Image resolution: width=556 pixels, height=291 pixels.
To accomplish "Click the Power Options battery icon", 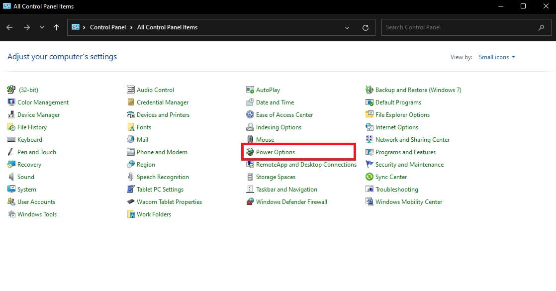I will [250, 152].
